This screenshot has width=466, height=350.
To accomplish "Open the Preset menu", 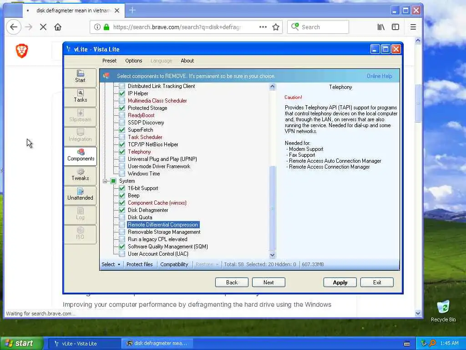I will click(109, 61).
